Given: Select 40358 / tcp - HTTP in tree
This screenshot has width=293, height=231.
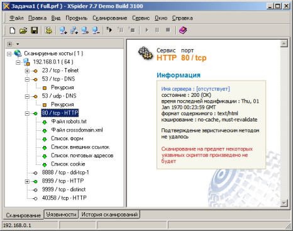Looking at the screenshot, I should 64,198.
